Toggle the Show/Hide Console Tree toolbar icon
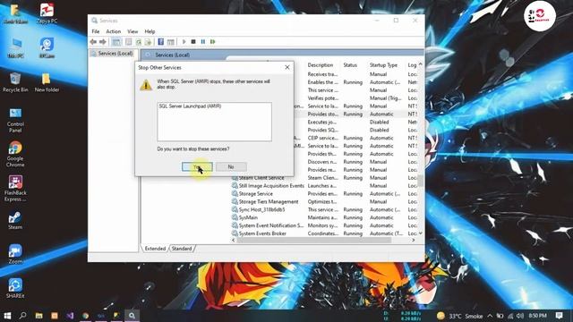 [x=116, y=42]
